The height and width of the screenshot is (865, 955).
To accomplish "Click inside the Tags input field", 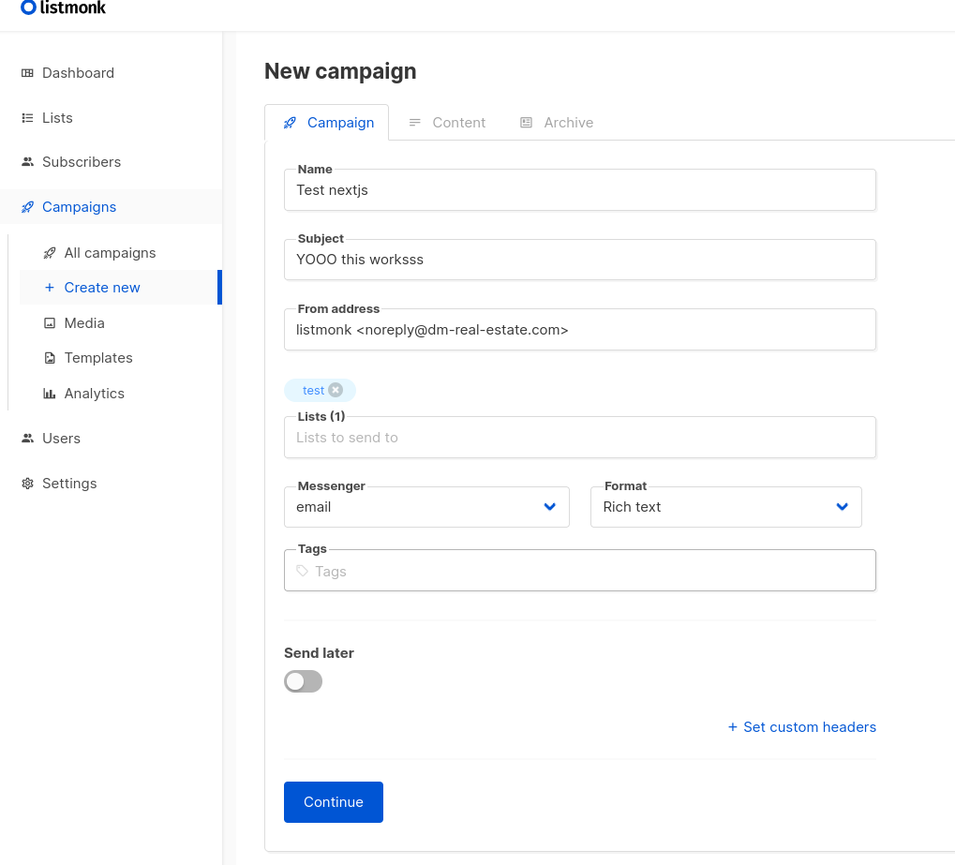I will pos(579,570).
